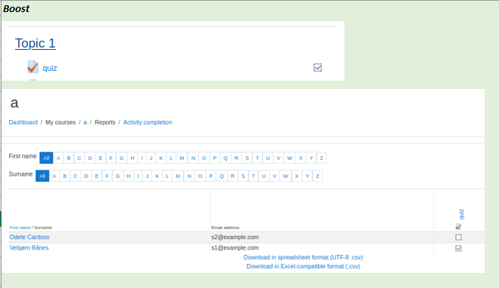The height and width of the screenshot is (288, 499).
Task: Select 'All' in Surname filter
Action: pyautogui.click(x=42, y=176)
